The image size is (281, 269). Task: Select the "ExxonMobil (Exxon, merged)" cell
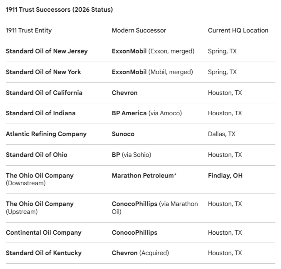click(x=153, y=51)
